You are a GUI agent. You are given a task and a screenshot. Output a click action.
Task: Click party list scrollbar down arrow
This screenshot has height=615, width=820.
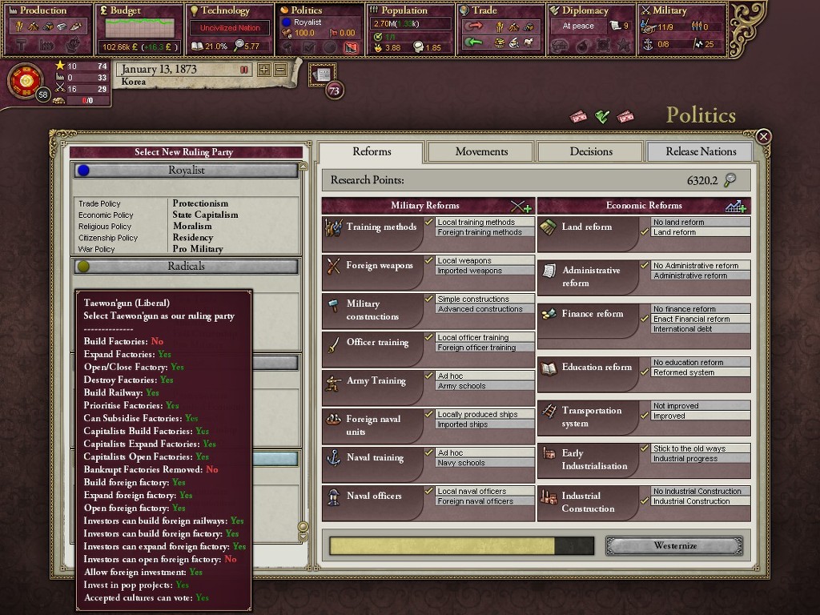point(303,537)
